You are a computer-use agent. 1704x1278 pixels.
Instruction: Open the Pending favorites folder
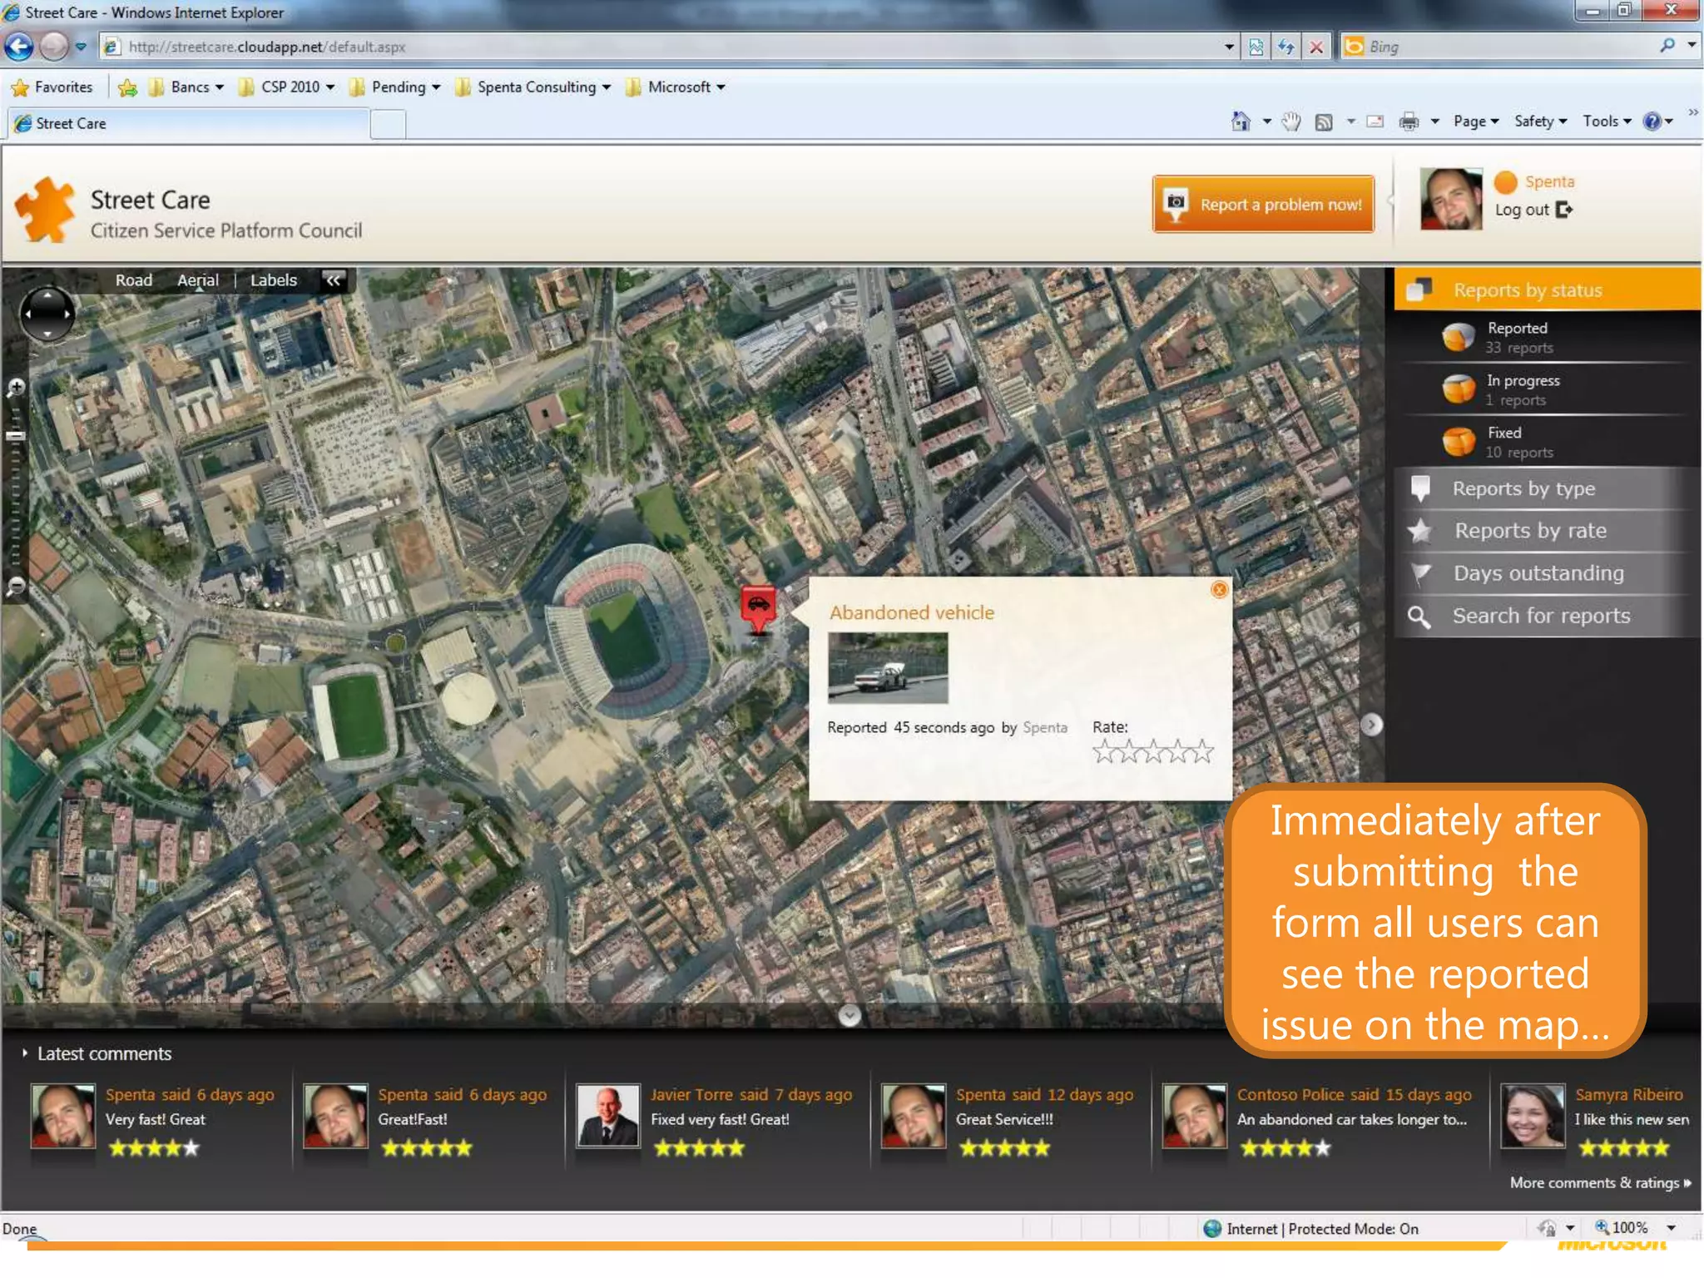(x=394, y=87)
